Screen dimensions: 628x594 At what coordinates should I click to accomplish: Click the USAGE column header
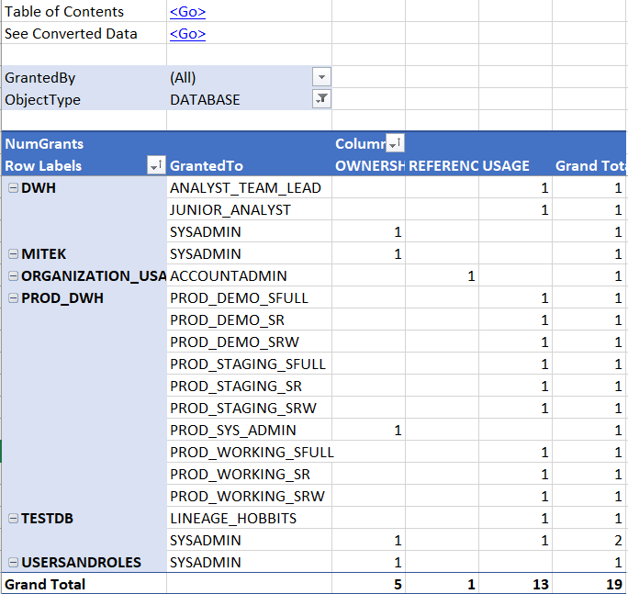click(505, 166)
